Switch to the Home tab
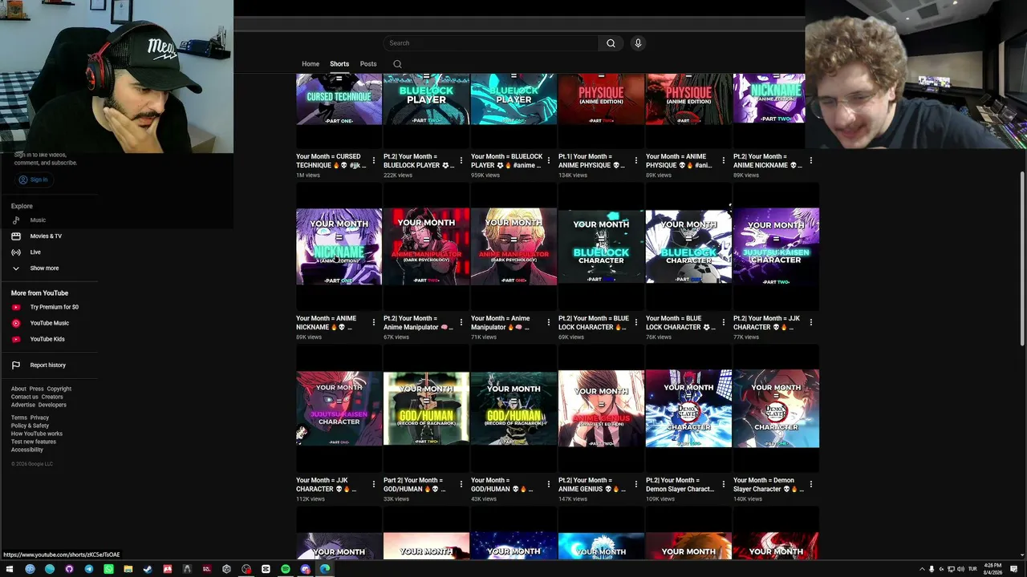Image resolution: width=1027 pixels, height=577 pixels. [311, 64]
